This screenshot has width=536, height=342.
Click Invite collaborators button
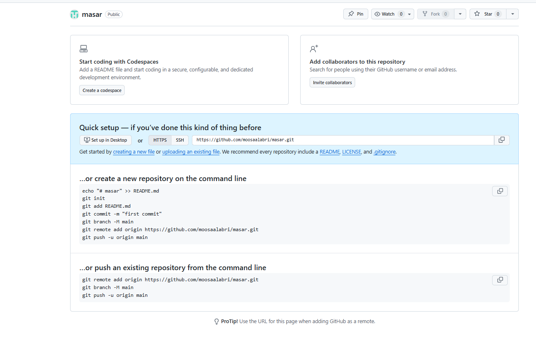pyautogui.click(x=332, y=83)
